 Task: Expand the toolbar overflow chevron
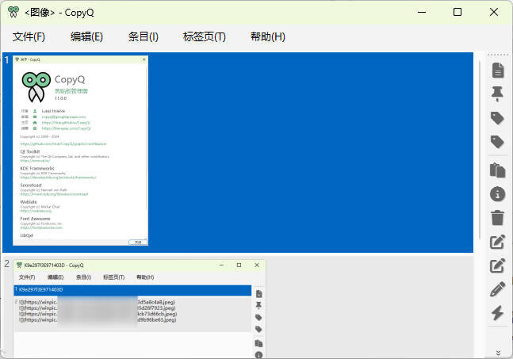pyautogui.click(x=498, y=353)
